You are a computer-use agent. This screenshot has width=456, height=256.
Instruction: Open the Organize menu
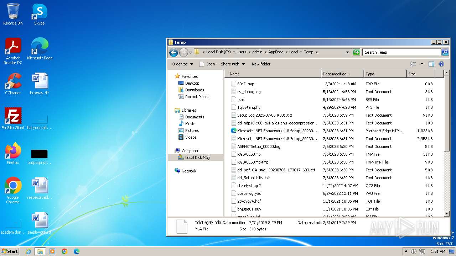click(x=182, y=64)
